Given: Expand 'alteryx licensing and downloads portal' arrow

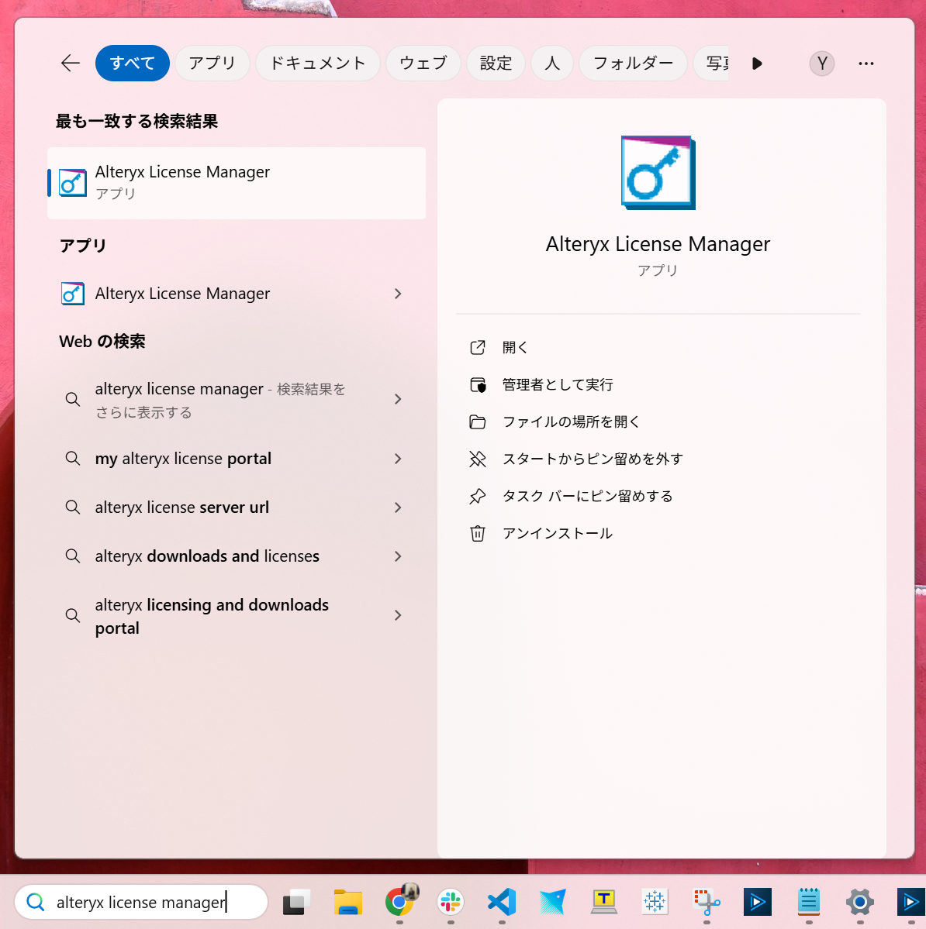Looking at the screenshot, I should tap(398, 615).
